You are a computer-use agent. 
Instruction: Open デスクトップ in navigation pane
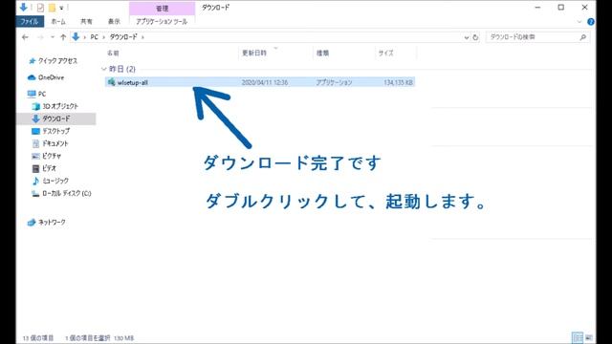pyautogui.click(x=51, y=131)
